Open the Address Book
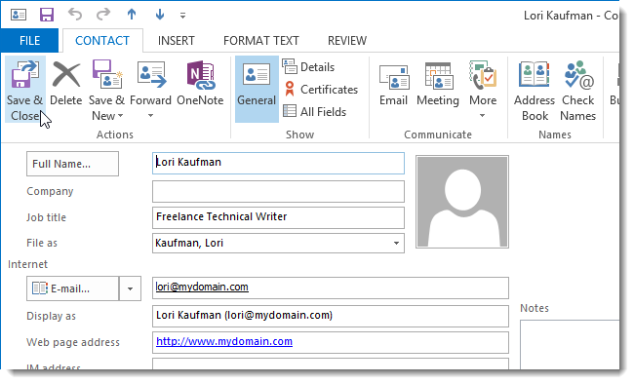Screen dimensions: 634x384 click(535, 92)
